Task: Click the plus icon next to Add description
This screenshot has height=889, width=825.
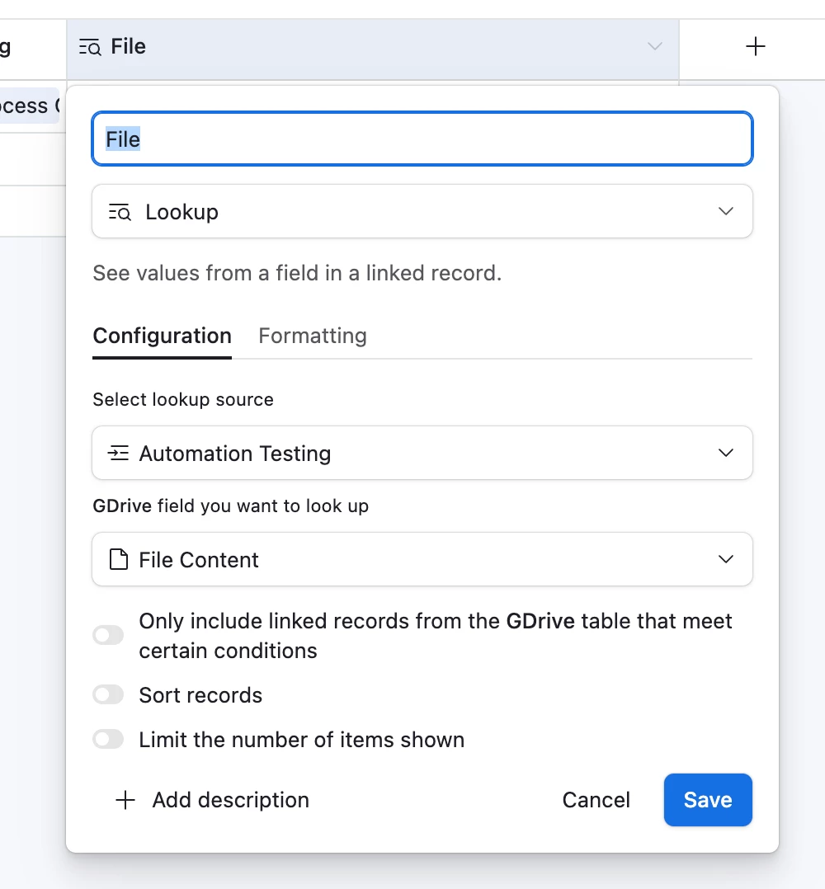Action: coord(125,800)
